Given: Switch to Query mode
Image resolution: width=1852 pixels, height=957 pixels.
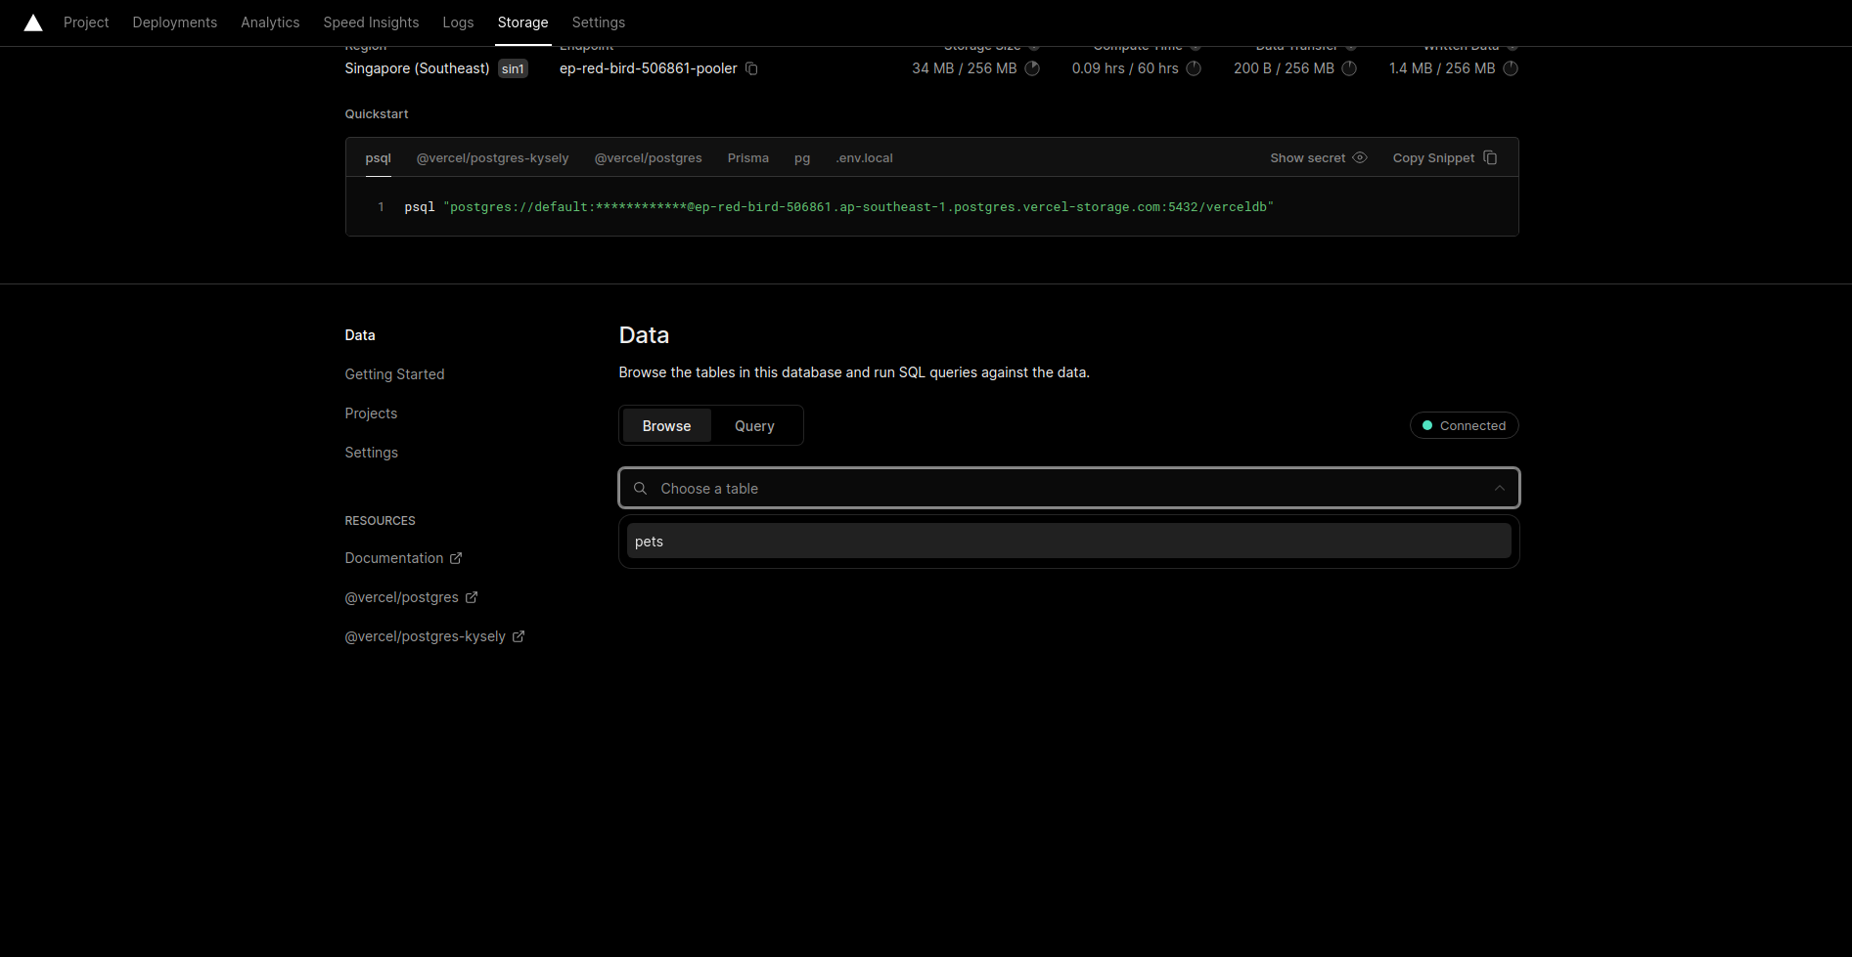Looking at the screenshot, I should 754,426.
